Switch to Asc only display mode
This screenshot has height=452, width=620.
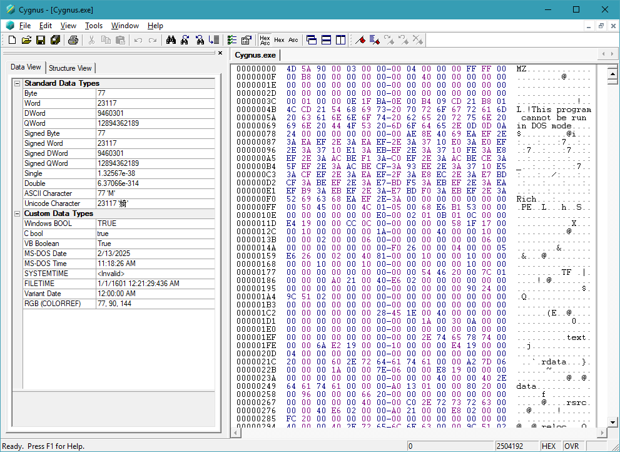pyautogui.click(x=293, y=40)
